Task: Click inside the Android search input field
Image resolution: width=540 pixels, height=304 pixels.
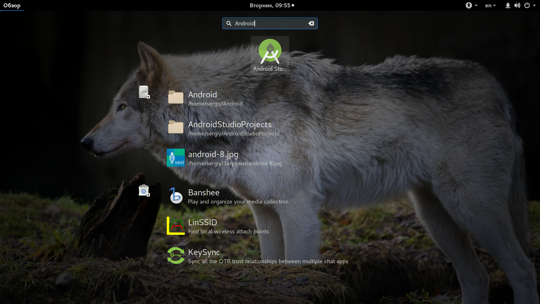Action: 270,23
